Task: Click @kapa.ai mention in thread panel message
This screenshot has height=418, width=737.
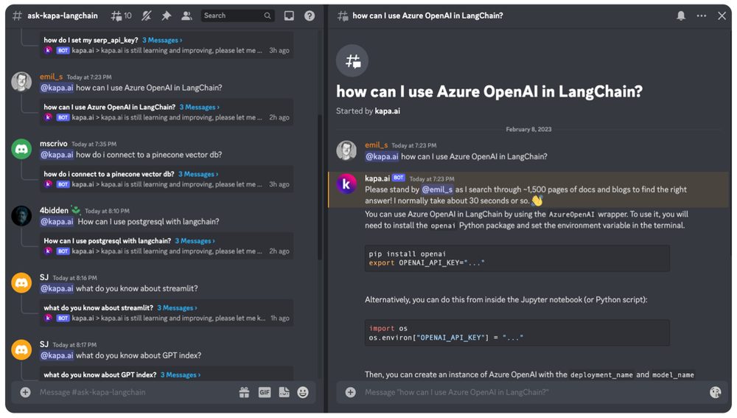Action: [x=382, y=156]
